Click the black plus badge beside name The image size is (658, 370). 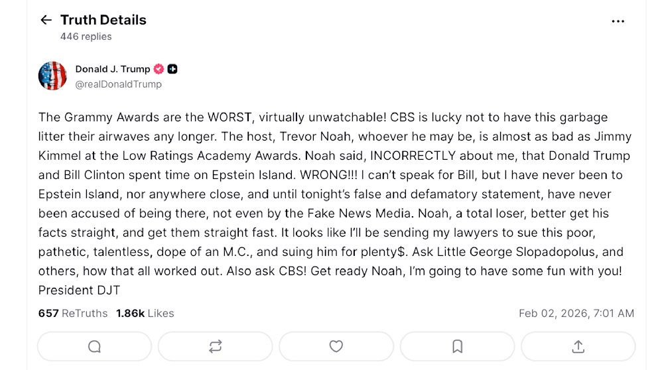172,69
